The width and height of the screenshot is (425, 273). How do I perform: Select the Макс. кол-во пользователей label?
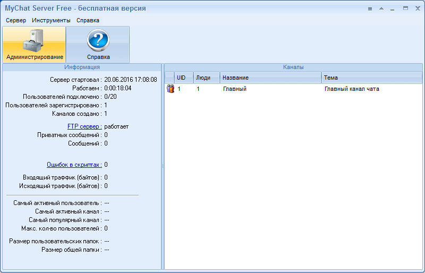click(62, 228)
